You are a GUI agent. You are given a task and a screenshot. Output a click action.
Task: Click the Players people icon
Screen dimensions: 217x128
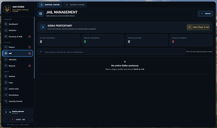point(6,47)
